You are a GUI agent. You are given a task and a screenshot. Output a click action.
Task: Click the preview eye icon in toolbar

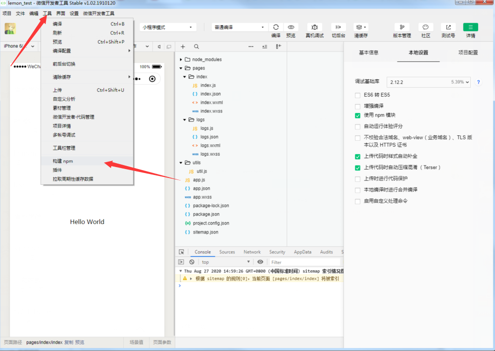[291, 27]
